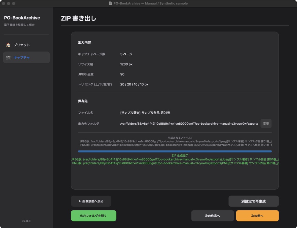Go back with 画像調整へ戻る button
This screenshot has height=228, width=297.
(x=91, y=201)
